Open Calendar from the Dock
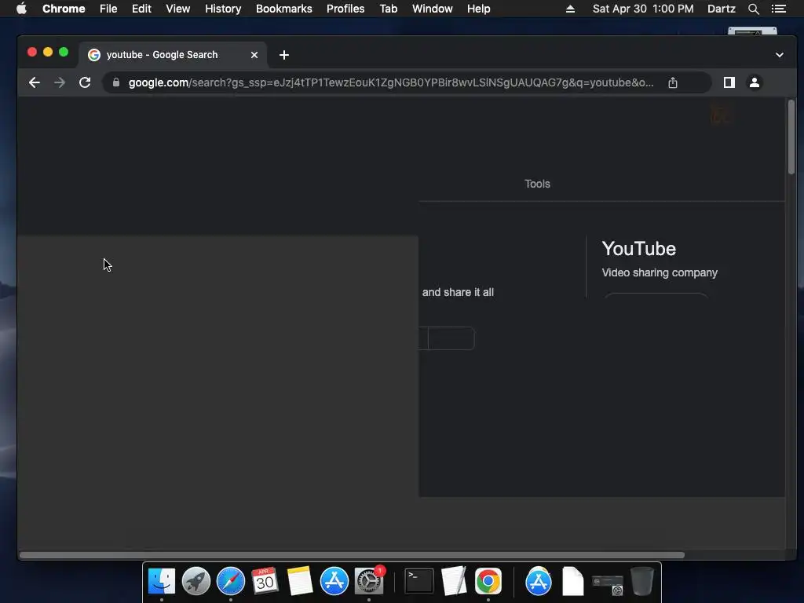 pos(265,582)
